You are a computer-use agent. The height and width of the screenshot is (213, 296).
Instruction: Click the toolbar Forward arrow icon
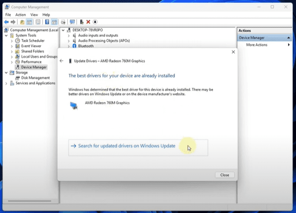13,22
